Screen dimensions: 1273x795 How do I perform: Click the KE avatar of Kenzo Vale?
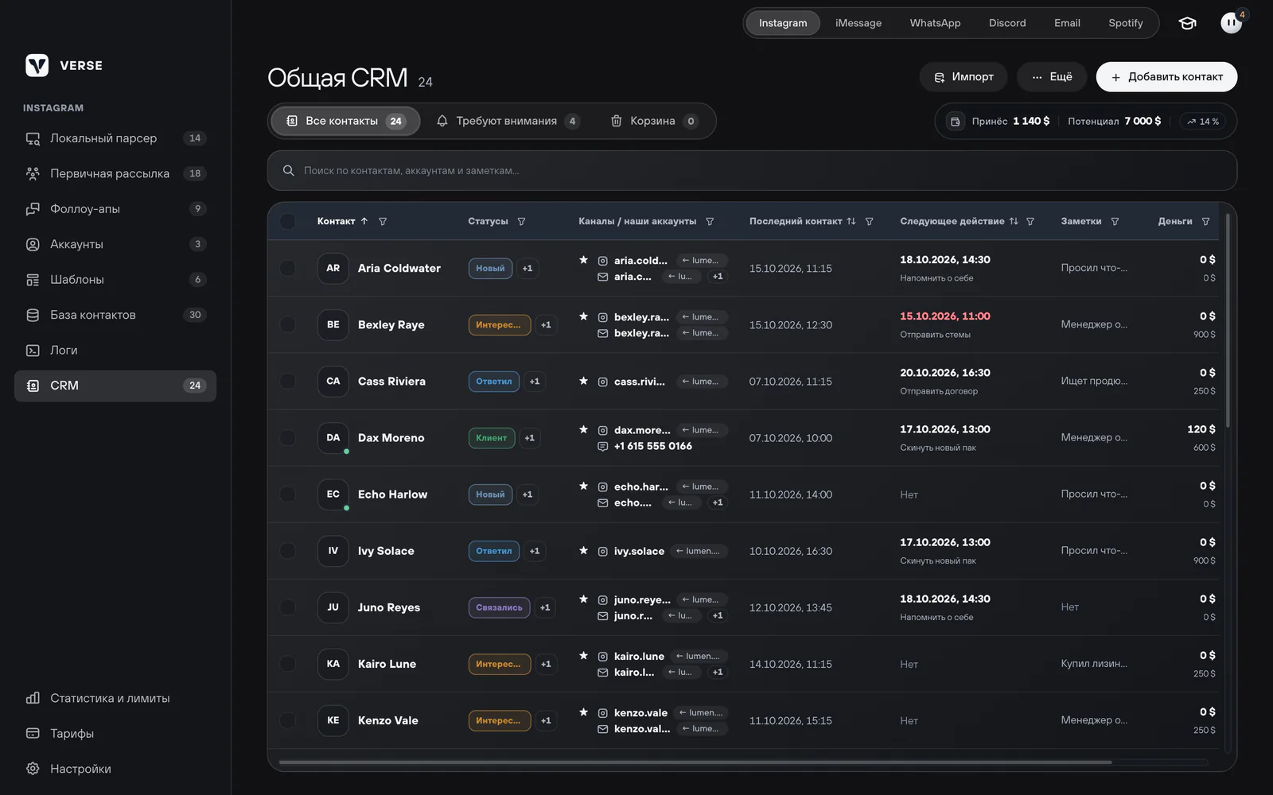(333, 721)
